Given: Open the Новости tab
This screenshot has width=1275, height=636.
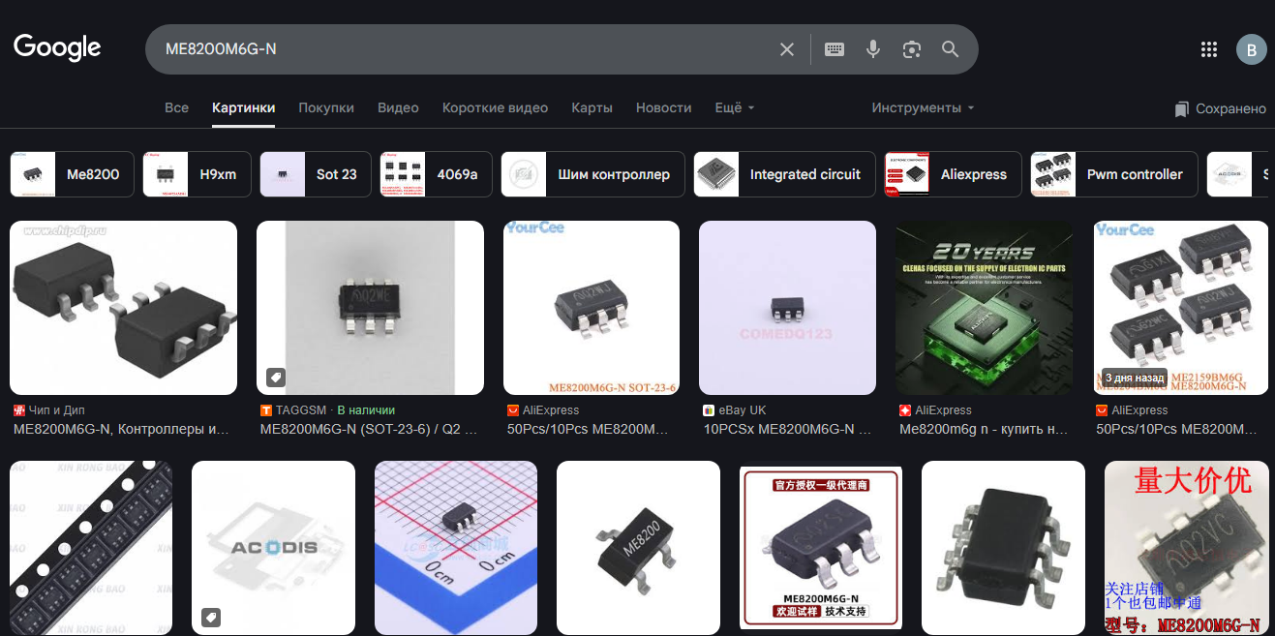Looking at the screenshot, I should [663, 107].
